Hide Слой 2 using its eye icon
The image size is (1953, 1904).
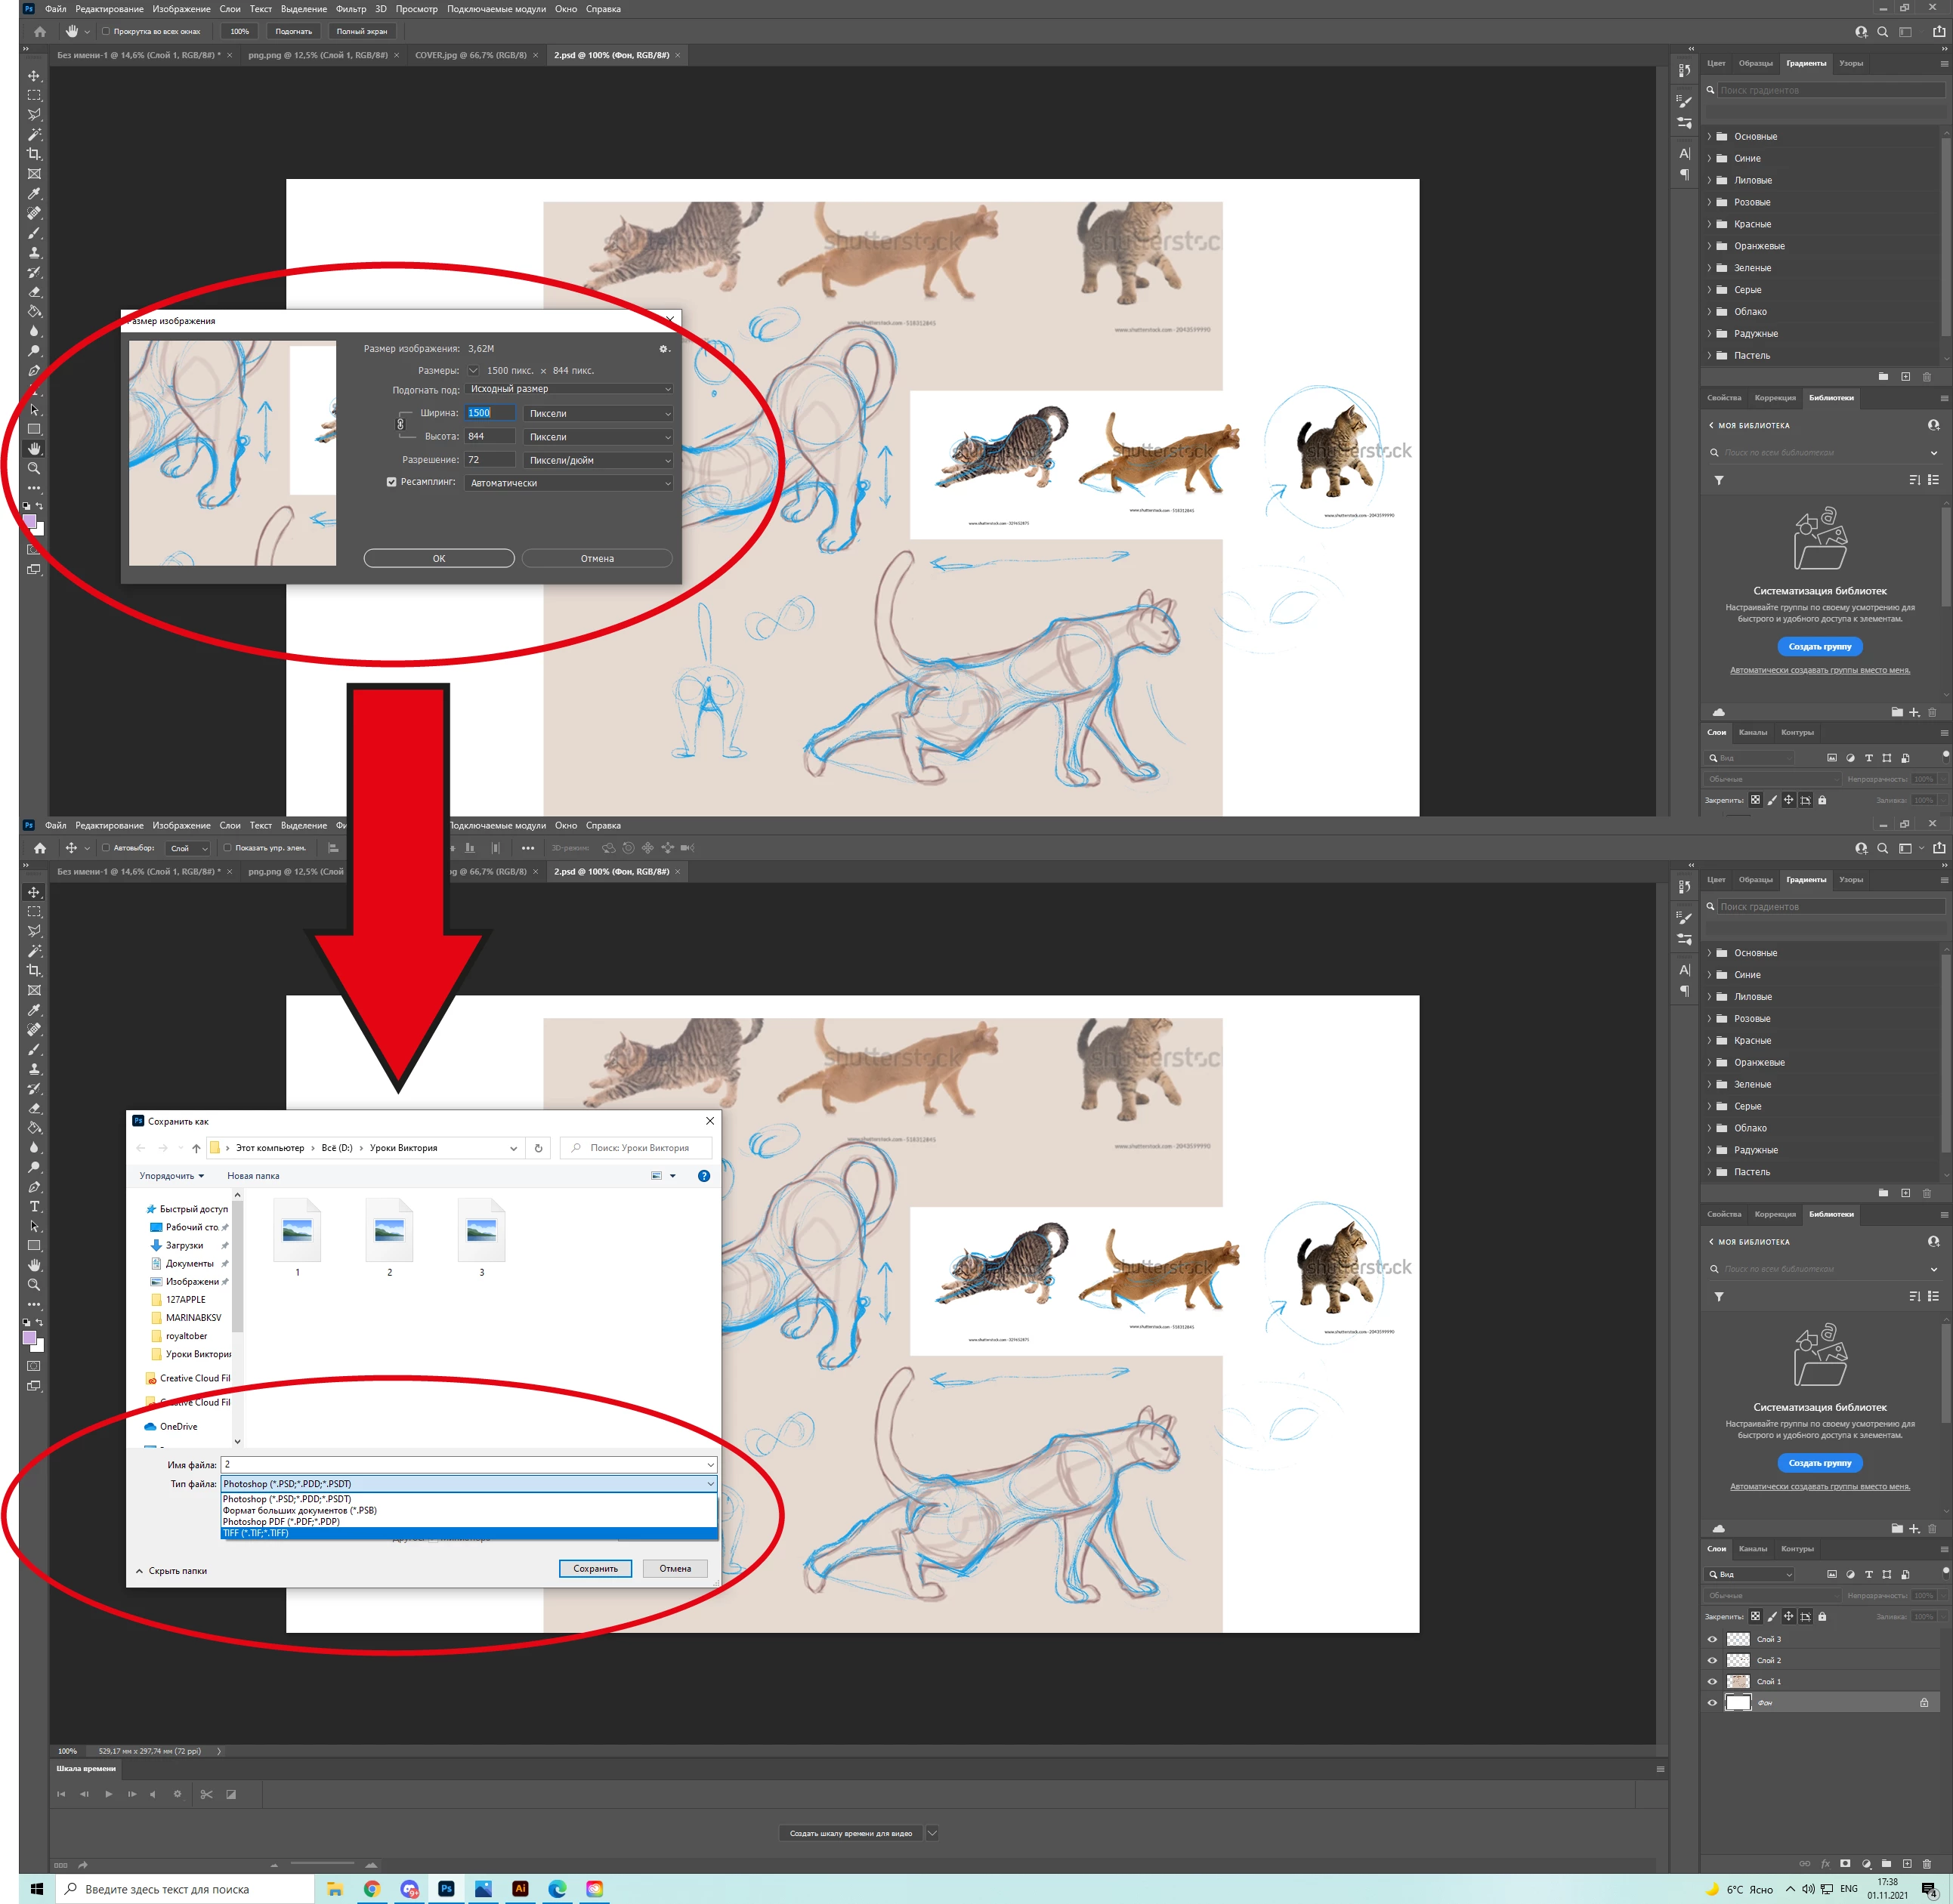1712,1660
